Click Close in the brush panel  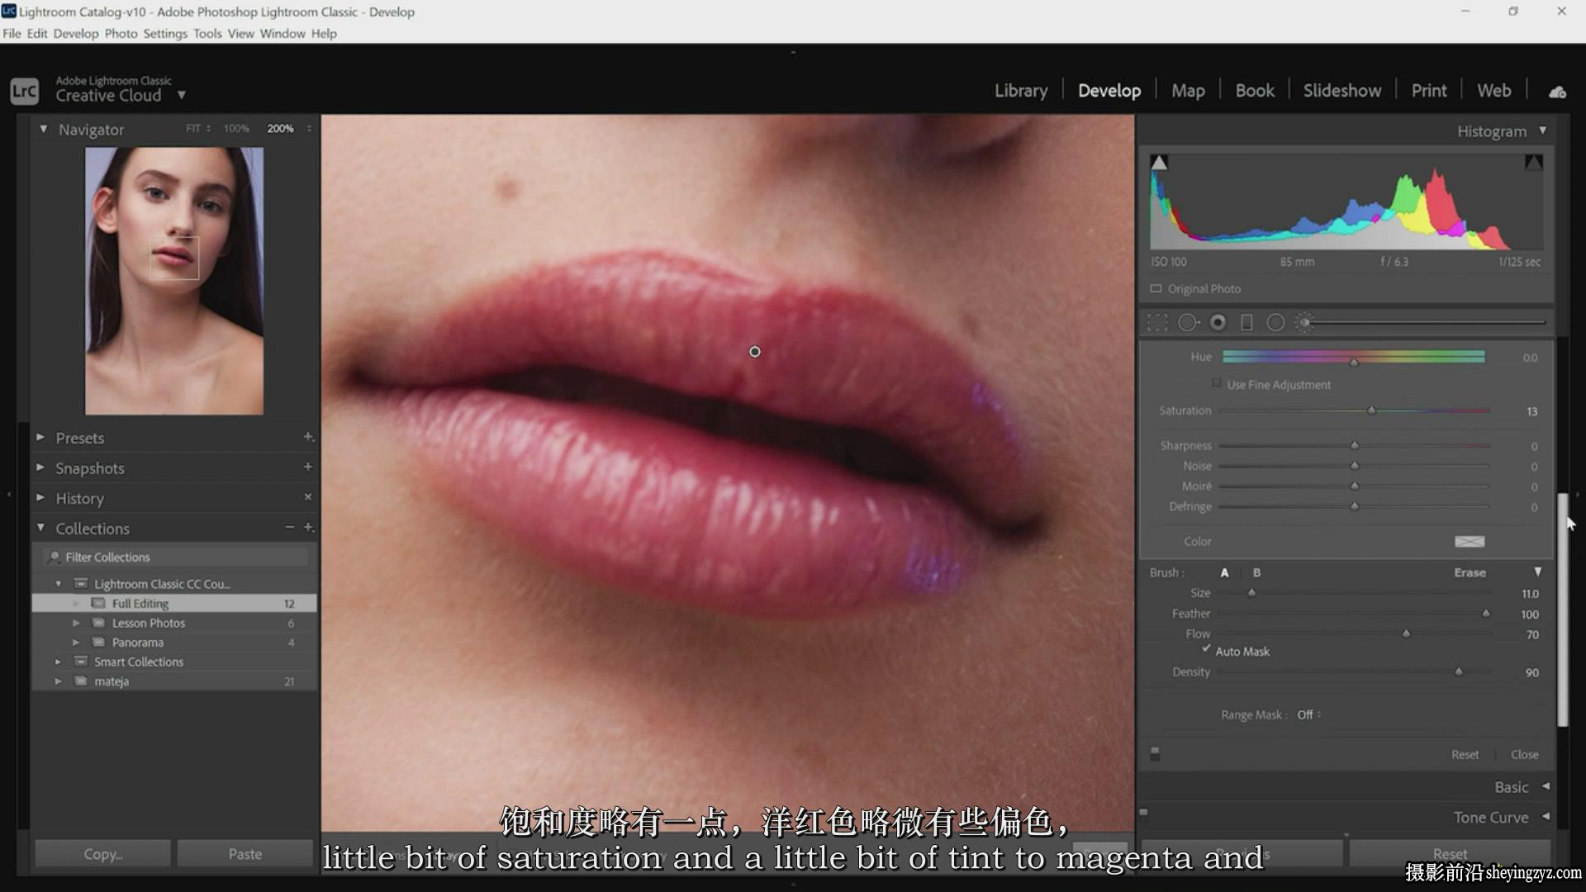point(1524,754)
